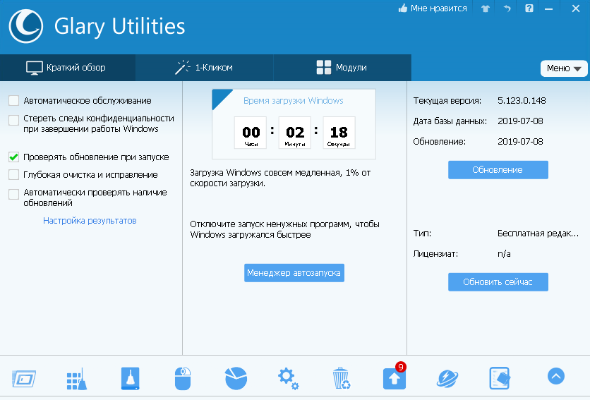Screen dimensions: 590x400
Task: Open the mouse context menu manager icon
Action: [183, 379]
